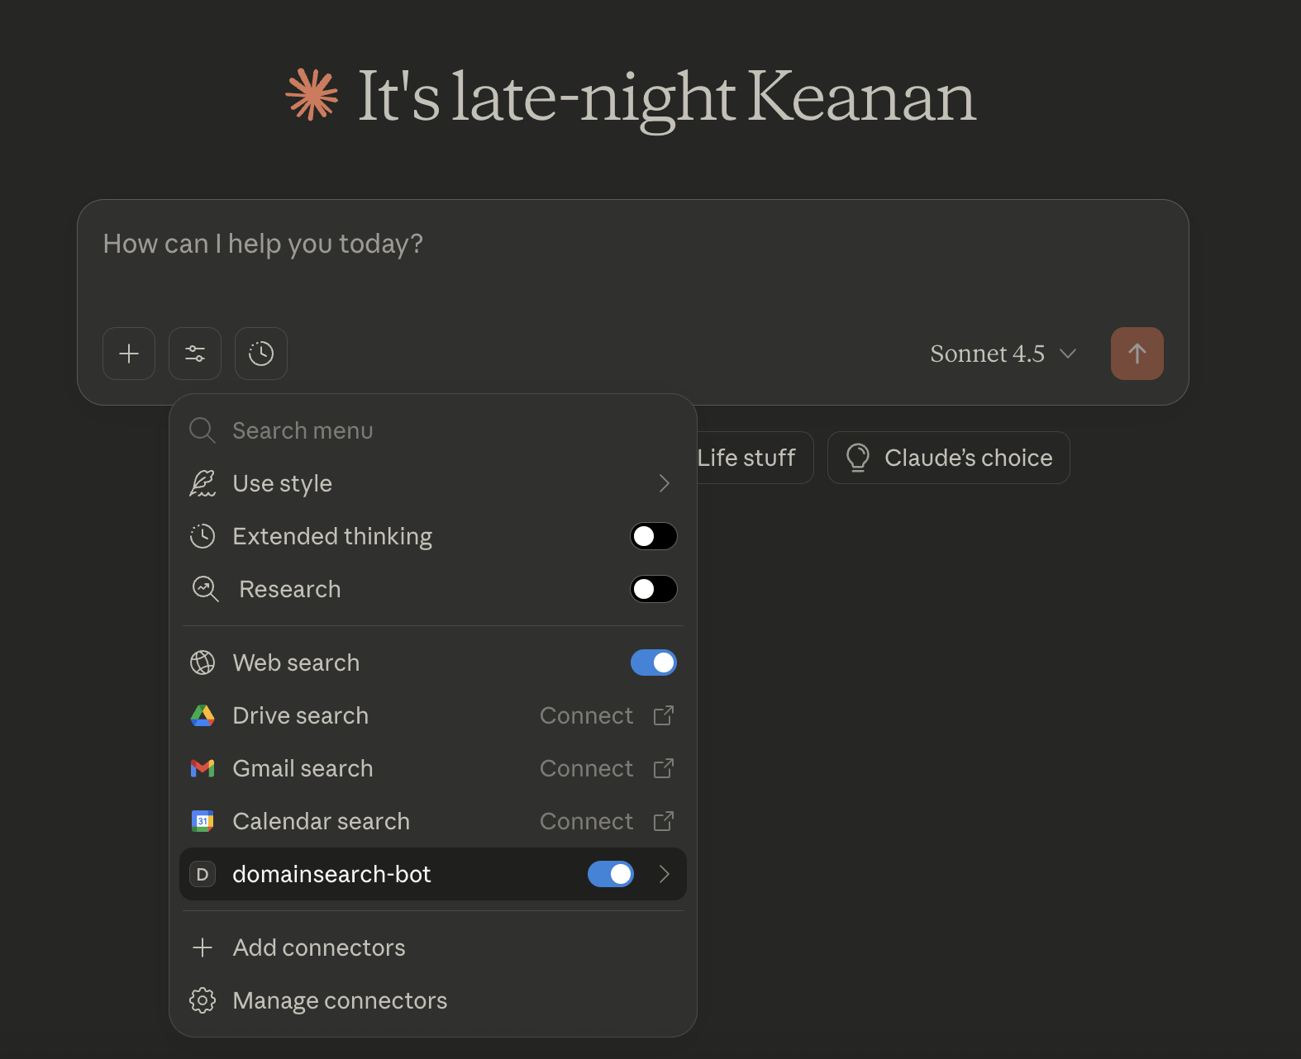Click Connect for Calendar search
This screenshot has height=1059, width=1301.
coord(586,821)
